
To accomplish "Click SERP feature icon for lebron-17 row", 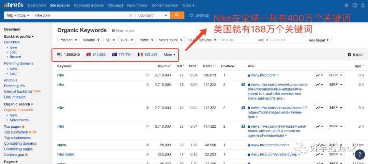I will coord(243,108).
